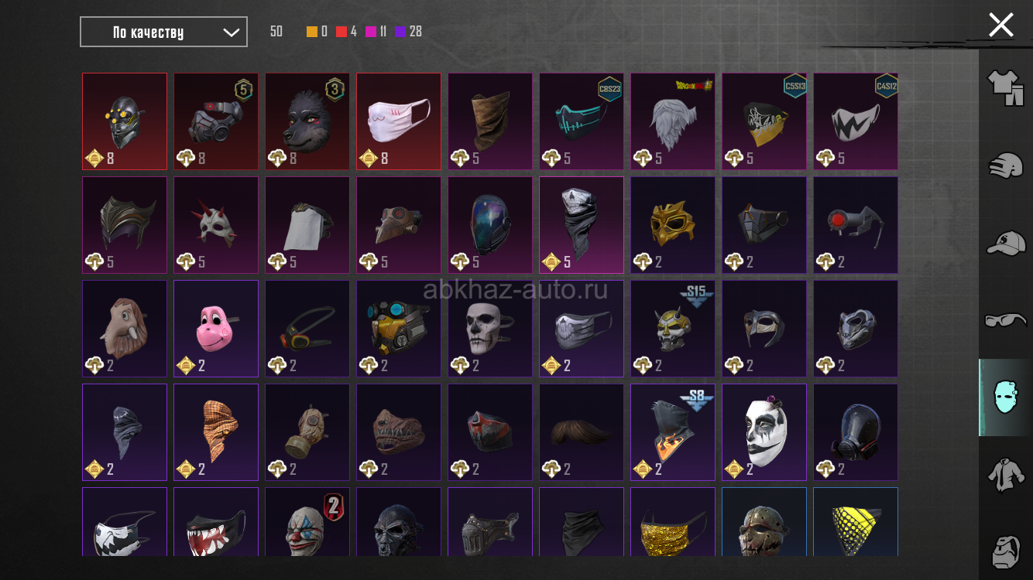The height and width of the screenshot is (580, 1033).
Task: Select the white cat face mask
Action: pos(399,121)
